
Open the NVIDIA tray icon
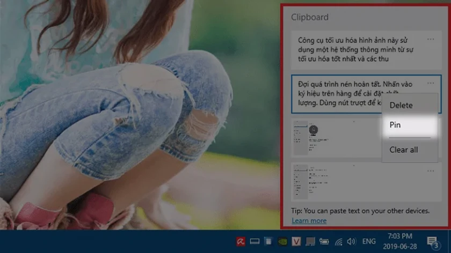coord(282,242)
